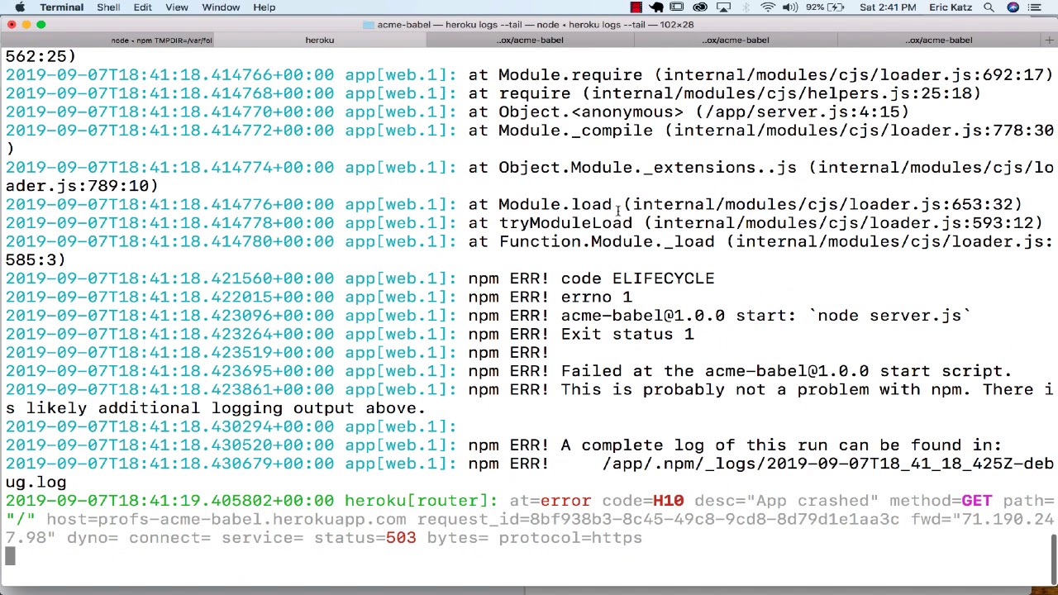Viewport: 1058px width, 595px height.
Task: Switch to the heroku tab
Action: click(320, 40)
